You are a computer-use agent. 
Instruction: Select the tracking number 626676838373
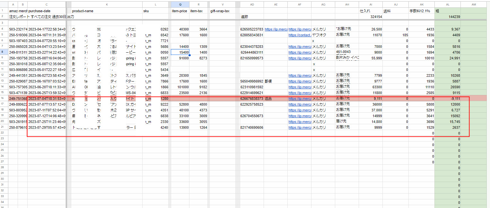click(252, 99)
